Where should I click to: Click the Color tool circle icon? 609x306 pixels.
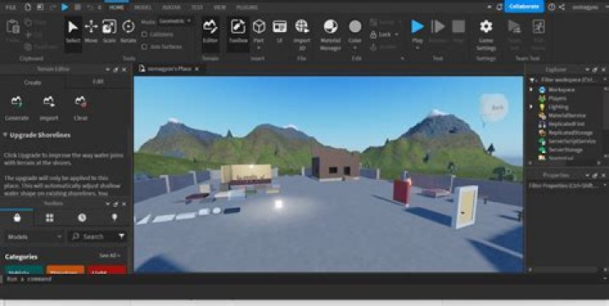354,26
